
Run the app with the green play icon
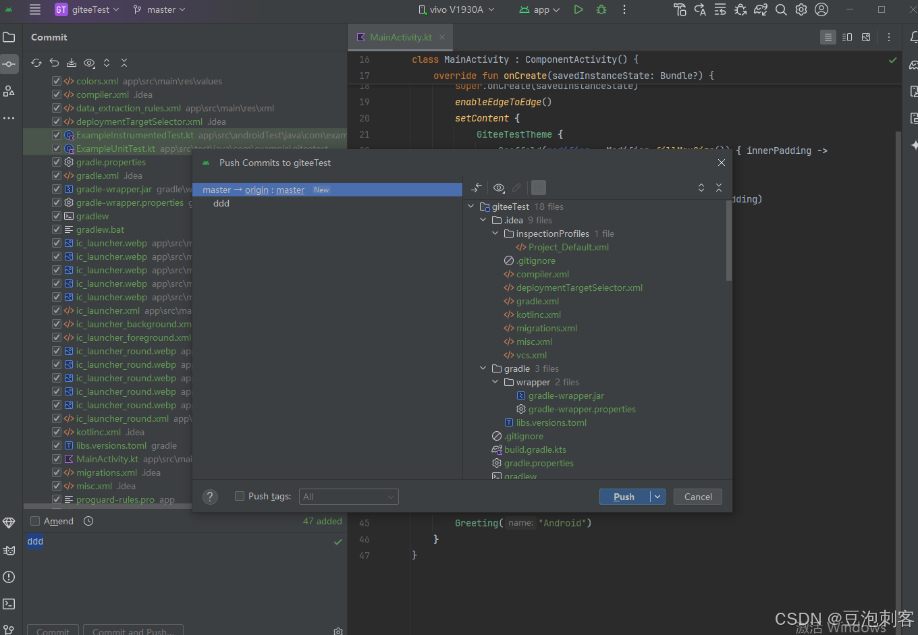578,9
